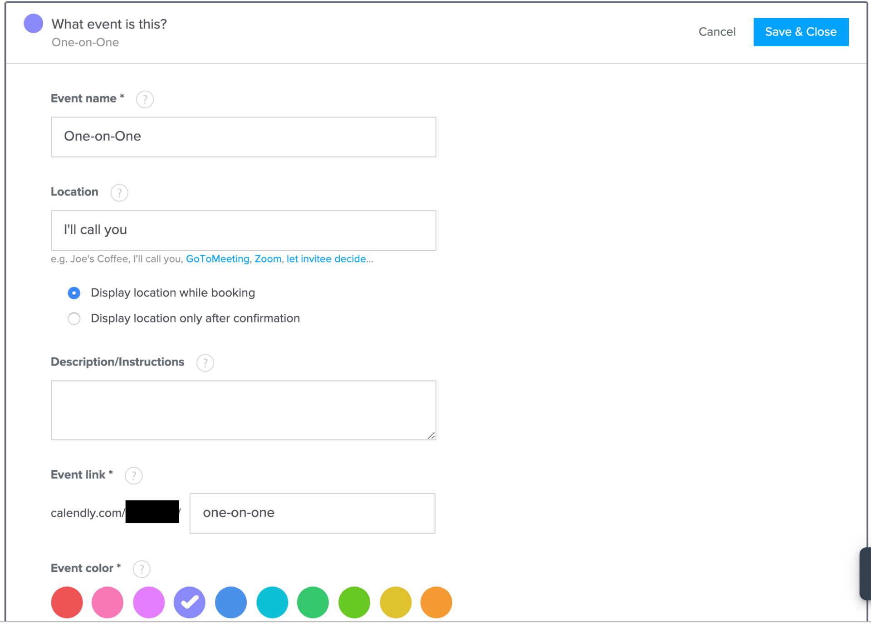Screen dimensions: 871x624
Task: Click the Save & Close button
Action: pos(801,32)
